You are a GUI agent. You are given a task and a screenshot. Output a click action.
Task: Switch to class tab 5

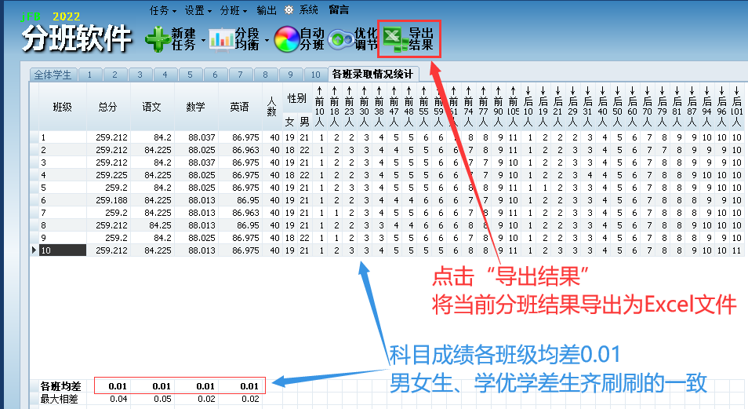tap(190, 75)
